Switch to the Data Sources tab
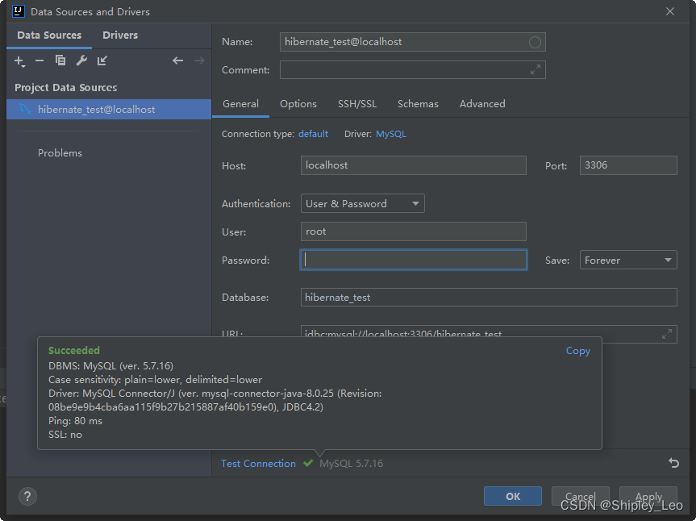This screenshot has height=521, width=696. point(49,35)
